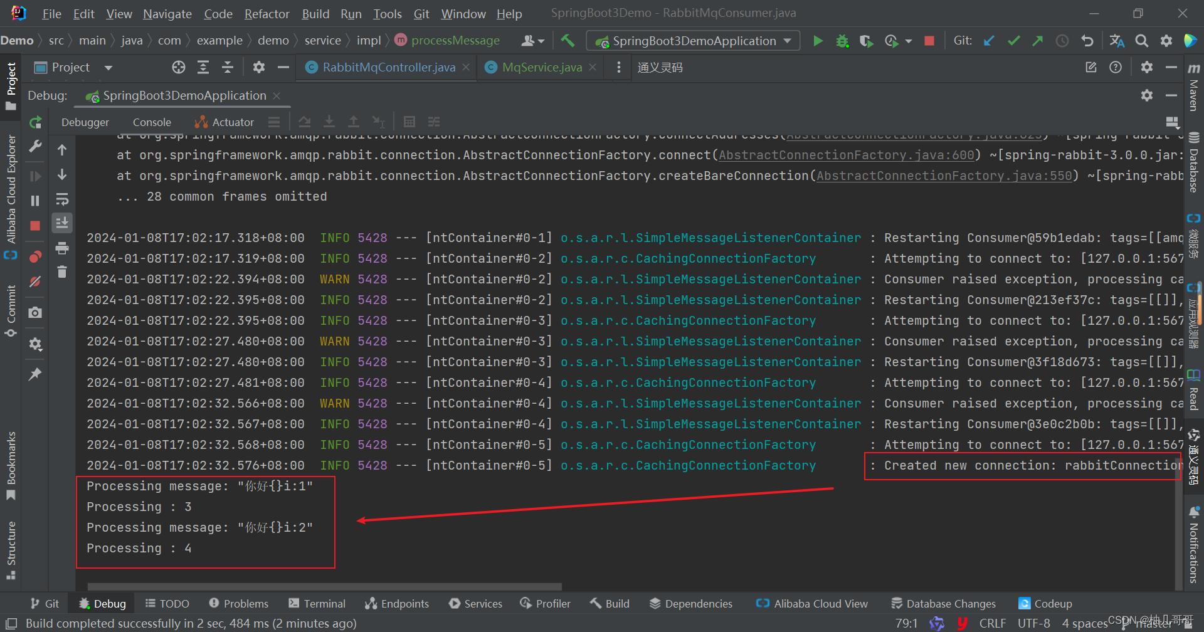Print console output printer icon
The height and width of the screenshot is (632, 1204).
(62, 248)
